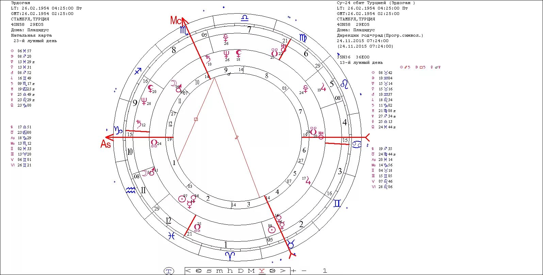Click the left line 'LT: 26.02.1954 04:25:00 Пт'
Screen dimensions: 543x275
tap(46, 8)
